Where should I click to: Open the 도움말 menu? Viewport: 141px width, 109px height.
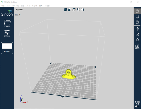[x=47, y=6]
